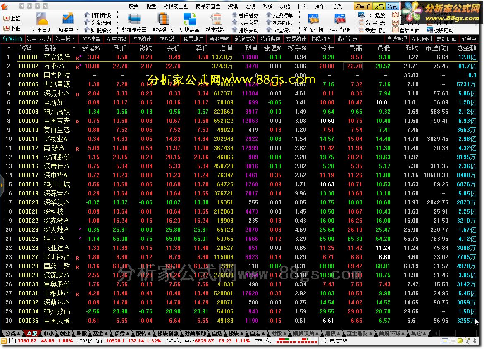The height and width of the screenshot is (349, 484).
Task: Open the 股票 menu
Action: tap(134, 6)
